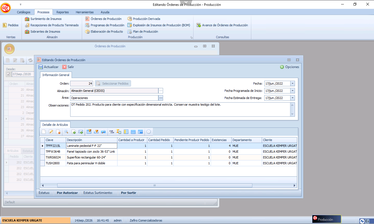The height and width of the screenshot is (224, 374).
Task: Click the Seleccionar Pedidos button
Action: pyautogui.click(x=113, y=84)
